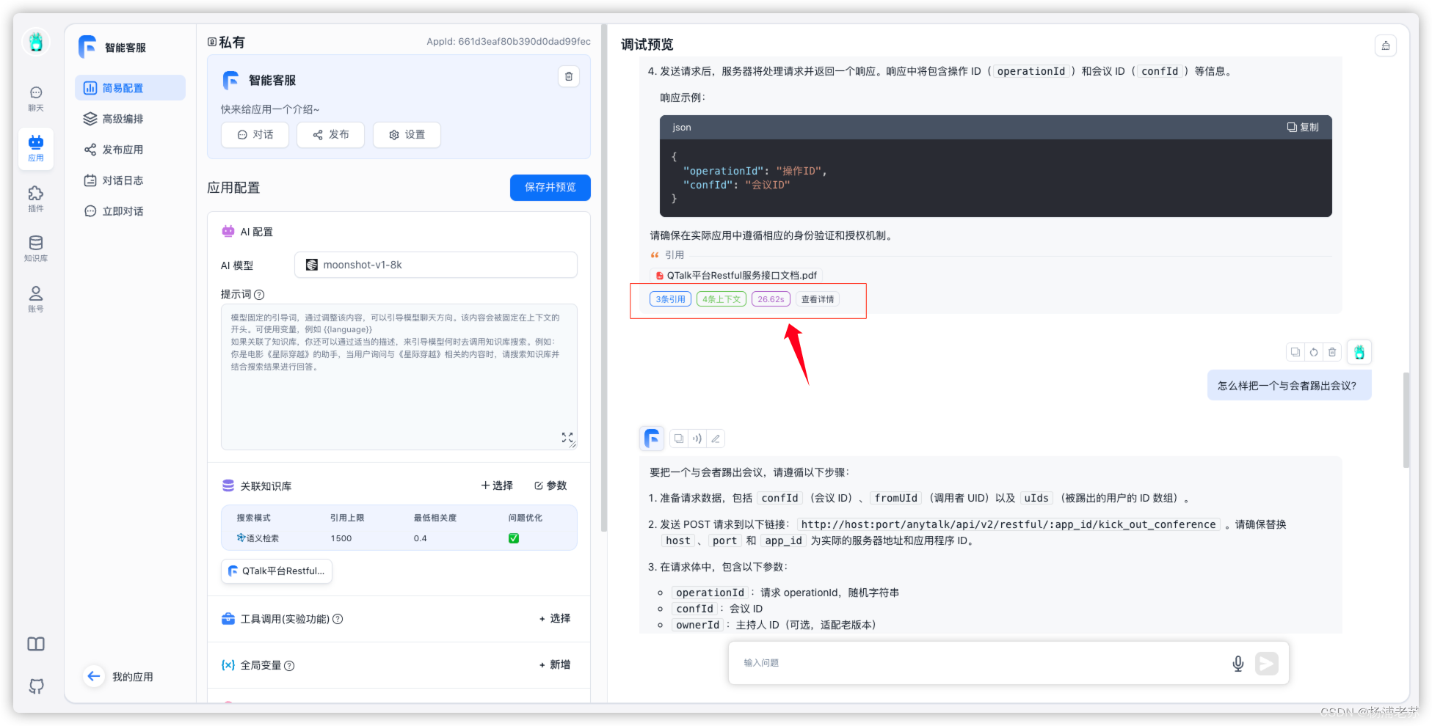Regenerate the response with the refresh icon

click(1314, 352)
